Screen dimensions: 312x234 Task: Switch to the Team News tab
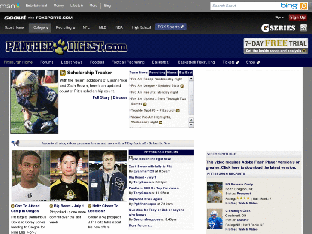click(x=138, y=73)
